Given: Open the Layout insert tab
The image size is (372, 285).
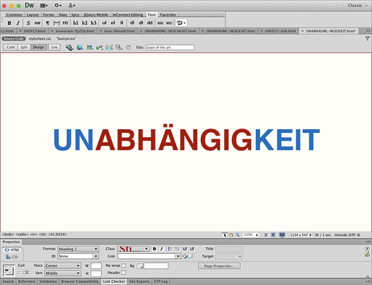Looking at the screenshot, I should 33,15.
